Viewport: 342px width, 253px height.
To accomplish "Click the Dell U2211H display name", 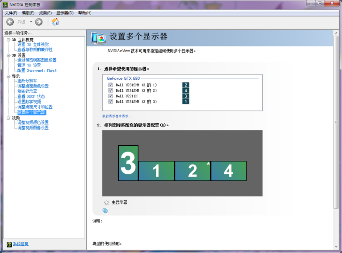I will point(127,96).
